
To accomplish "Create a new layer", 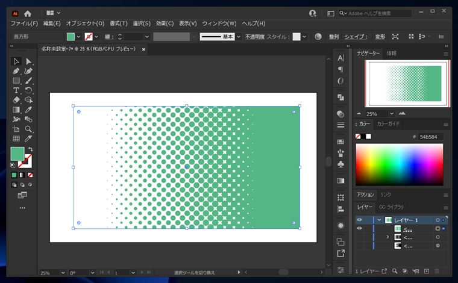I will click(427, 271).
